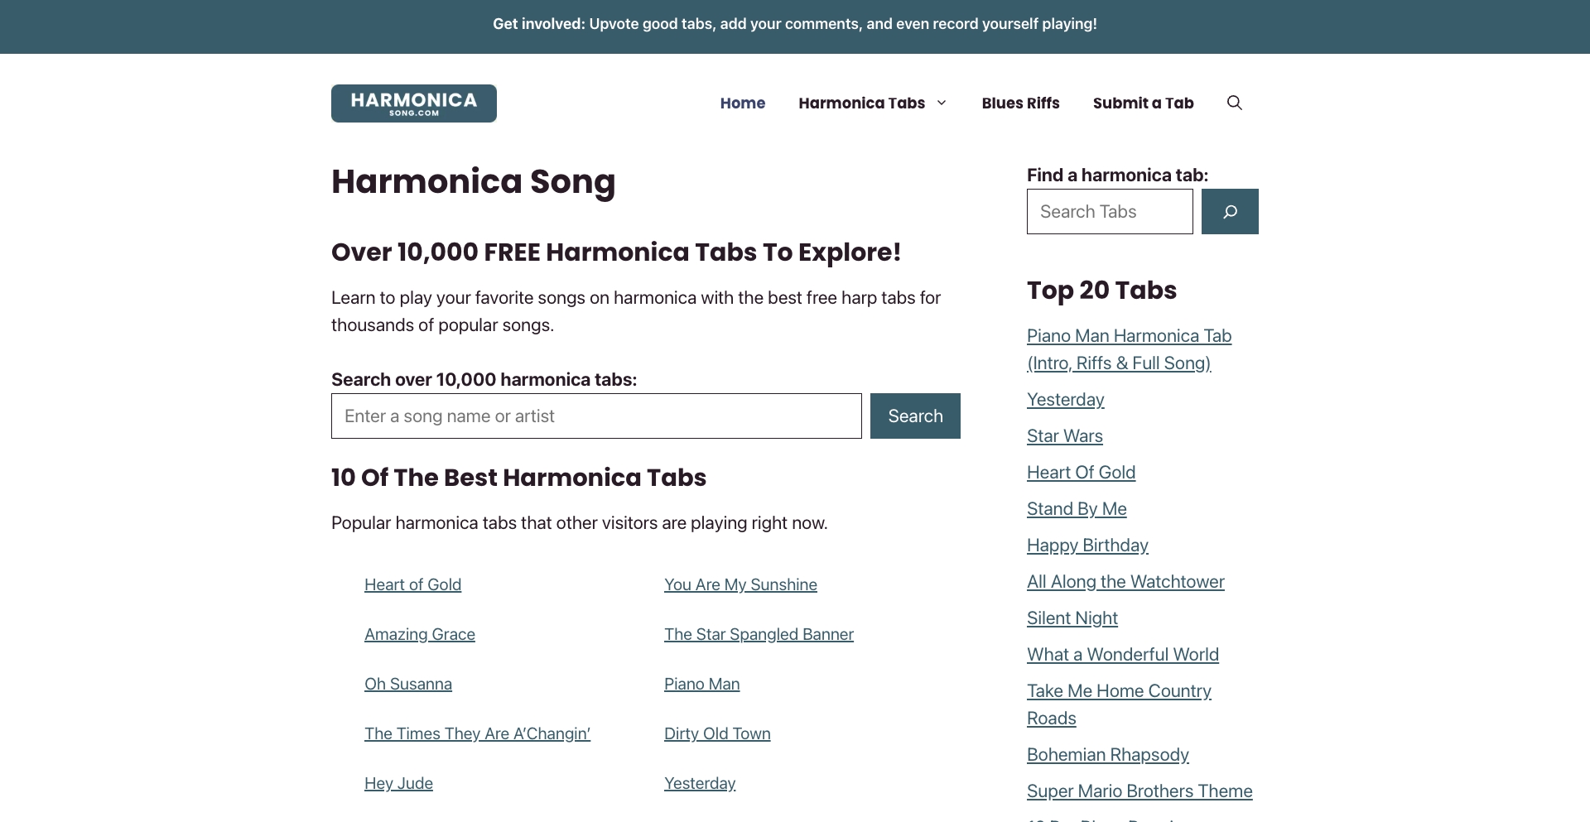Open You Are My Sunshine tab
This screenshot has width=1590, height=822.
pos(740,584)
